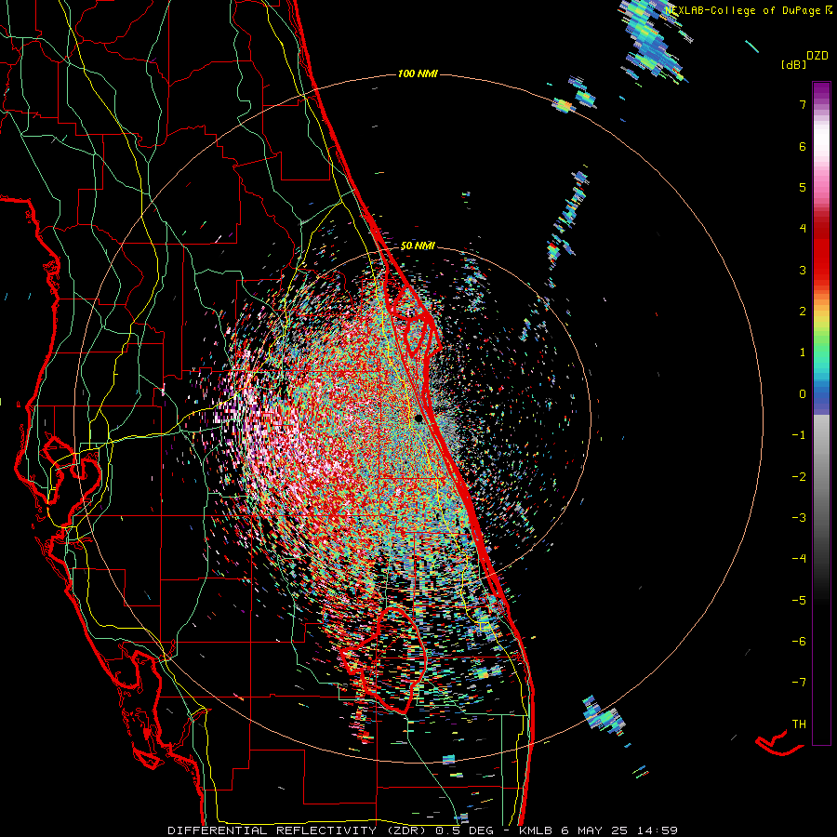Click the 6 dB value on color scale

[x=803, y=146]
